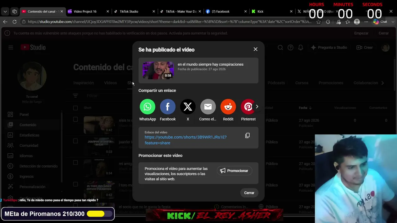
Task: Click the YouTube Studio logo
Action: pyautogui.click(x=33, y=47)
